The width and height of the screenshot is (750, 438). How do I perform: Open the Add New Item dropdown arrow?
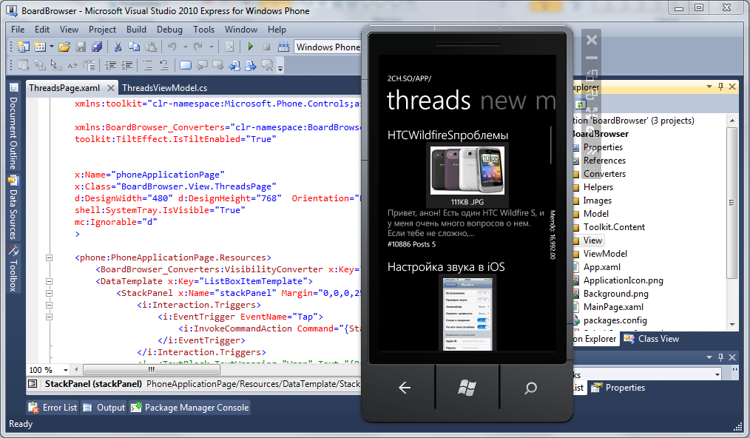click(51, 47)
